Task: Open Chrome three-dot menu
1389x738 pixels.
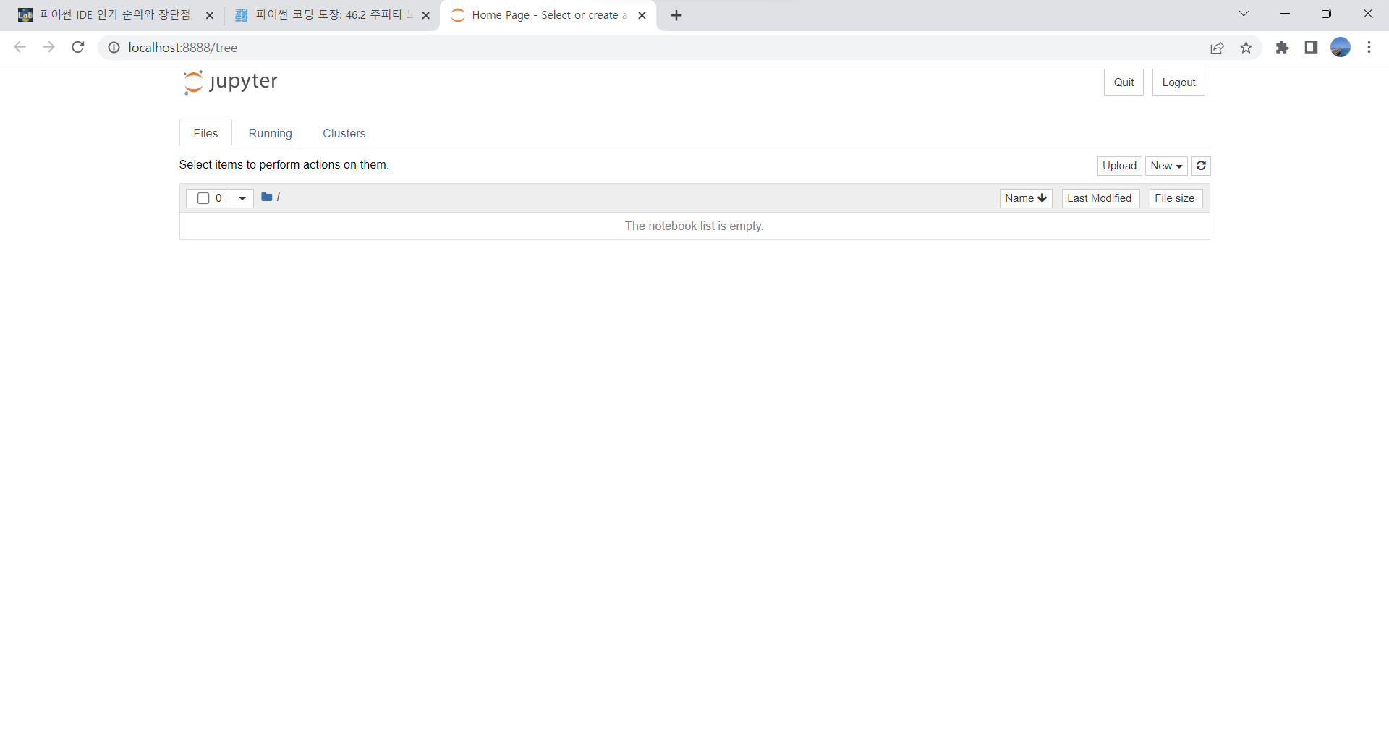Action: (x=1369, y=48)
